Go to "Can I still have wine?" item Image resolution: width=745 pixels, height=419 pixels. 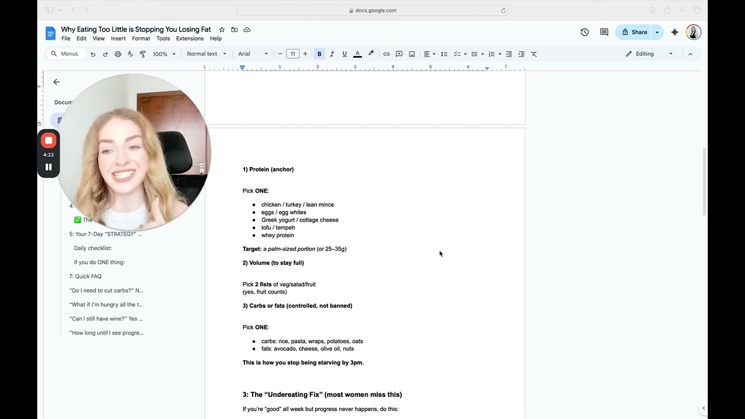coord(106,318)
